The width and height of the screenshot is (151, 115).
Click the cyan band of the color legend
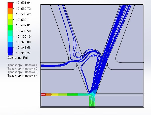(x=10, y=39)
